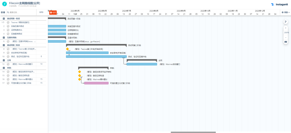Click the 实施基准测试 blue Gantt bar
Image resolution: width=291 pixels, height=133 pixels.
coord(57,34)
